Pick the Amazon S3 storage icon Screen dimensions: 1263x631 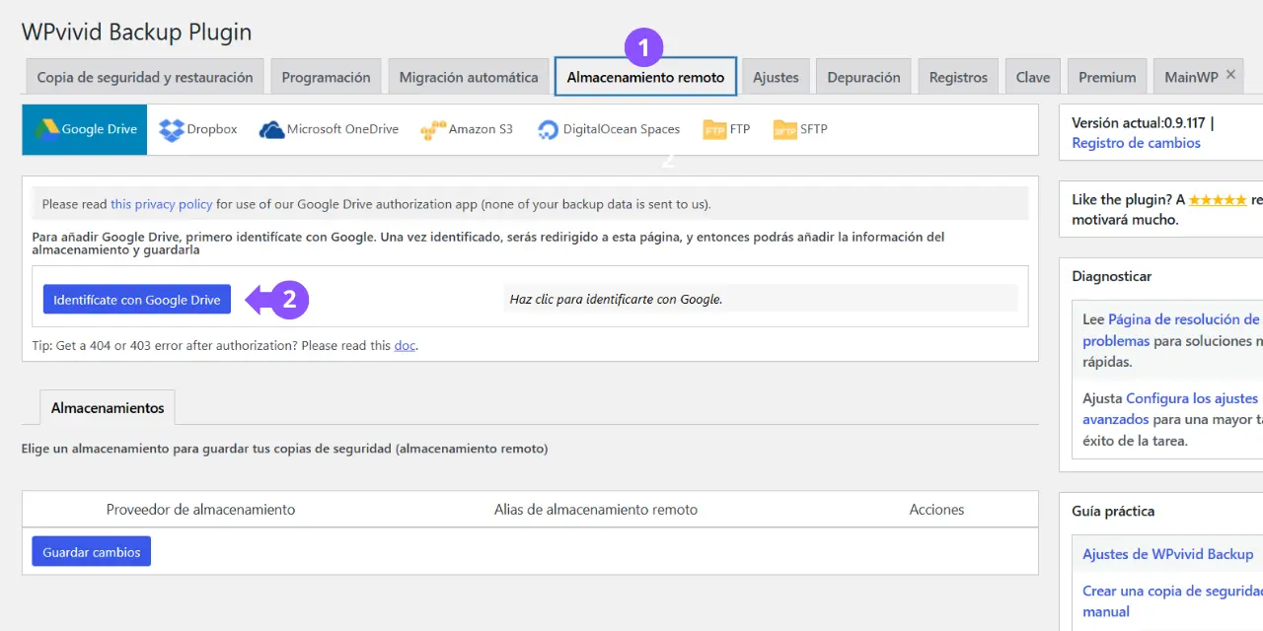433,129
